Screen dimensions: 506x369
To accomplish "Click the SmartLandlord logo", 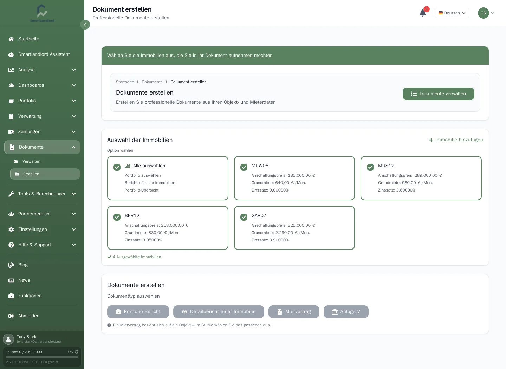I will coord(42,13).
